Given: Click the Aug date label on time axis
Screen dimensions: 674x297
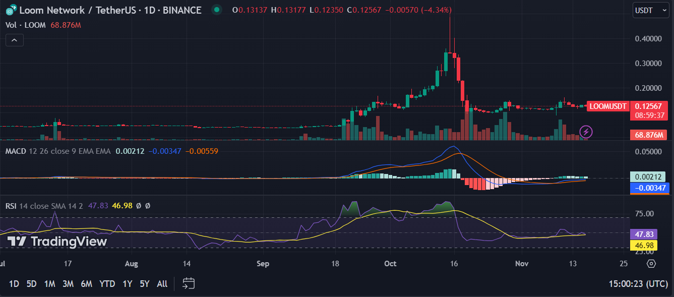Looking at the screenshot, I should coord(132,264).
